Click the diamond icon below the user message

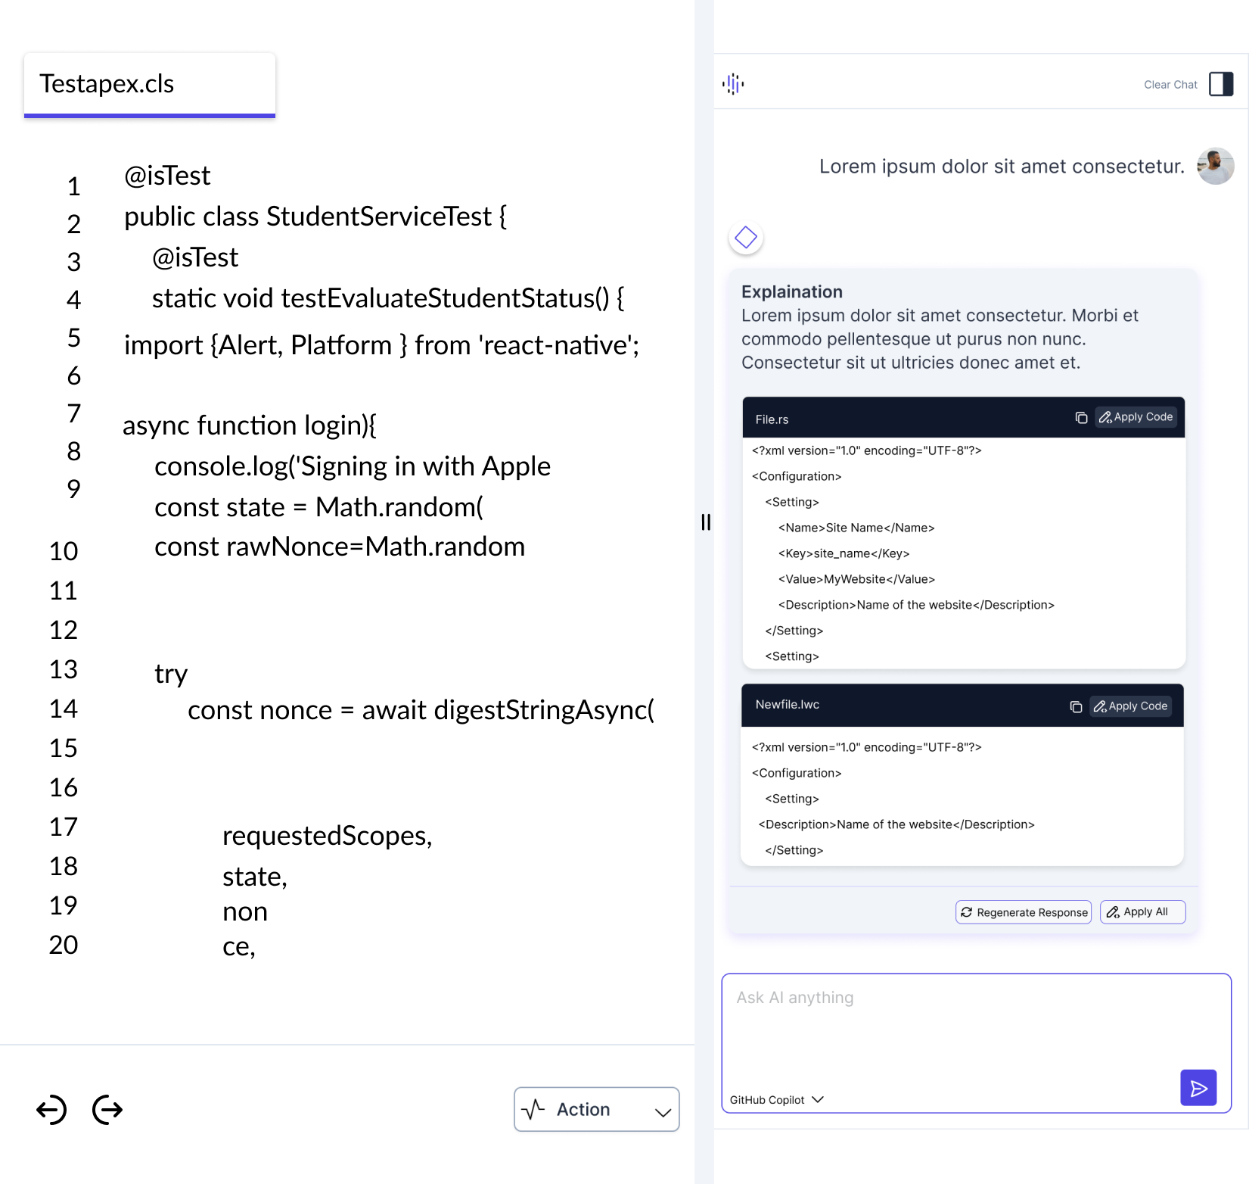(746, 237)
